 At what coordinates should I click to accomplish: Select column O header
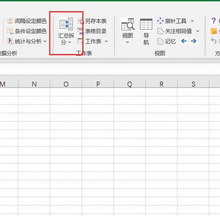pos(66,84)
